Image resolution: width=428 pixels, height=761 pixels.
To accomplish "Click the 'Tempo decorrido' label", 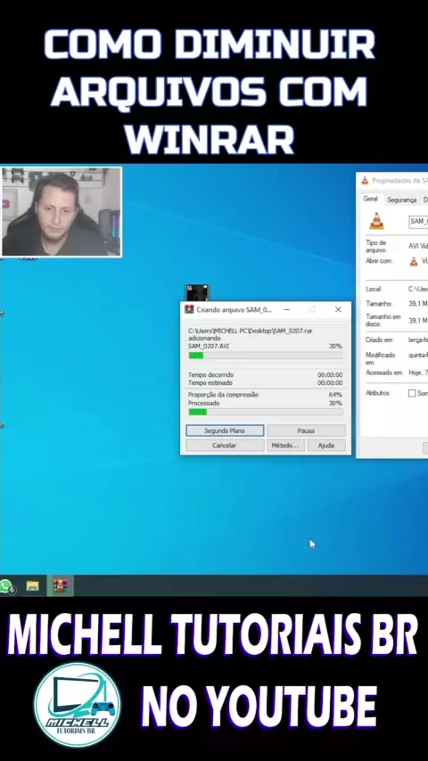I will pos(210,374).
